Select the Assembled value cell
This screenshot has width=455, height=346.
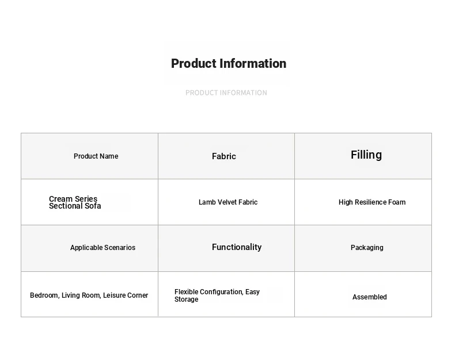coord(363,294)
